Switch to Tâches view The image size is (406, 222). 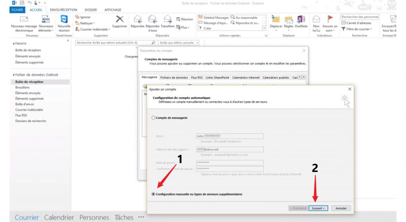click(124, 217)
